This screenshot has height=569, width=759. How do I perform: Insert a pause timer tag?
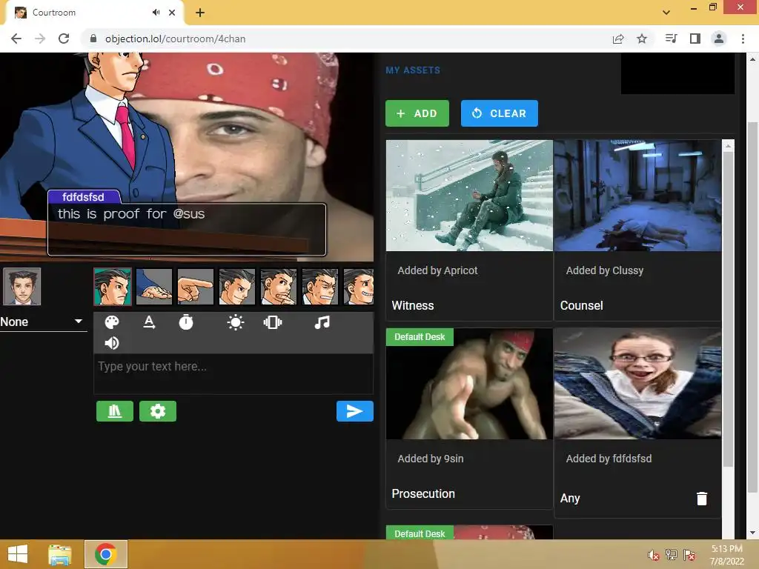pos(186,322)
